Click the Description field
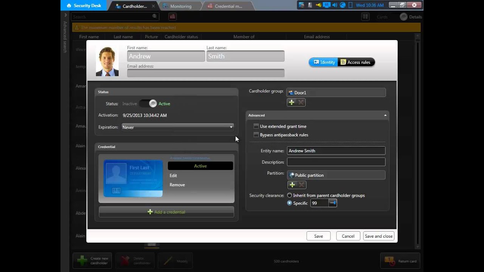Viewport: 484px width, 272px height. coord(336,162)
